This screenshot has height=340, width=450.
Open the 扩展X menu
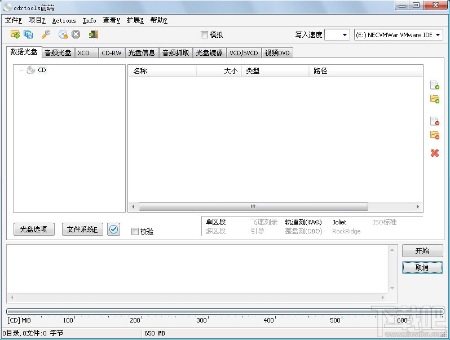tap(135, 20)
